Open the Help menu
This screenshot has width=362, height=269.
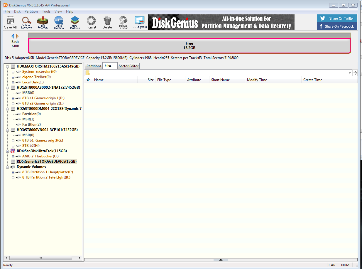click(x=70, y=11)
